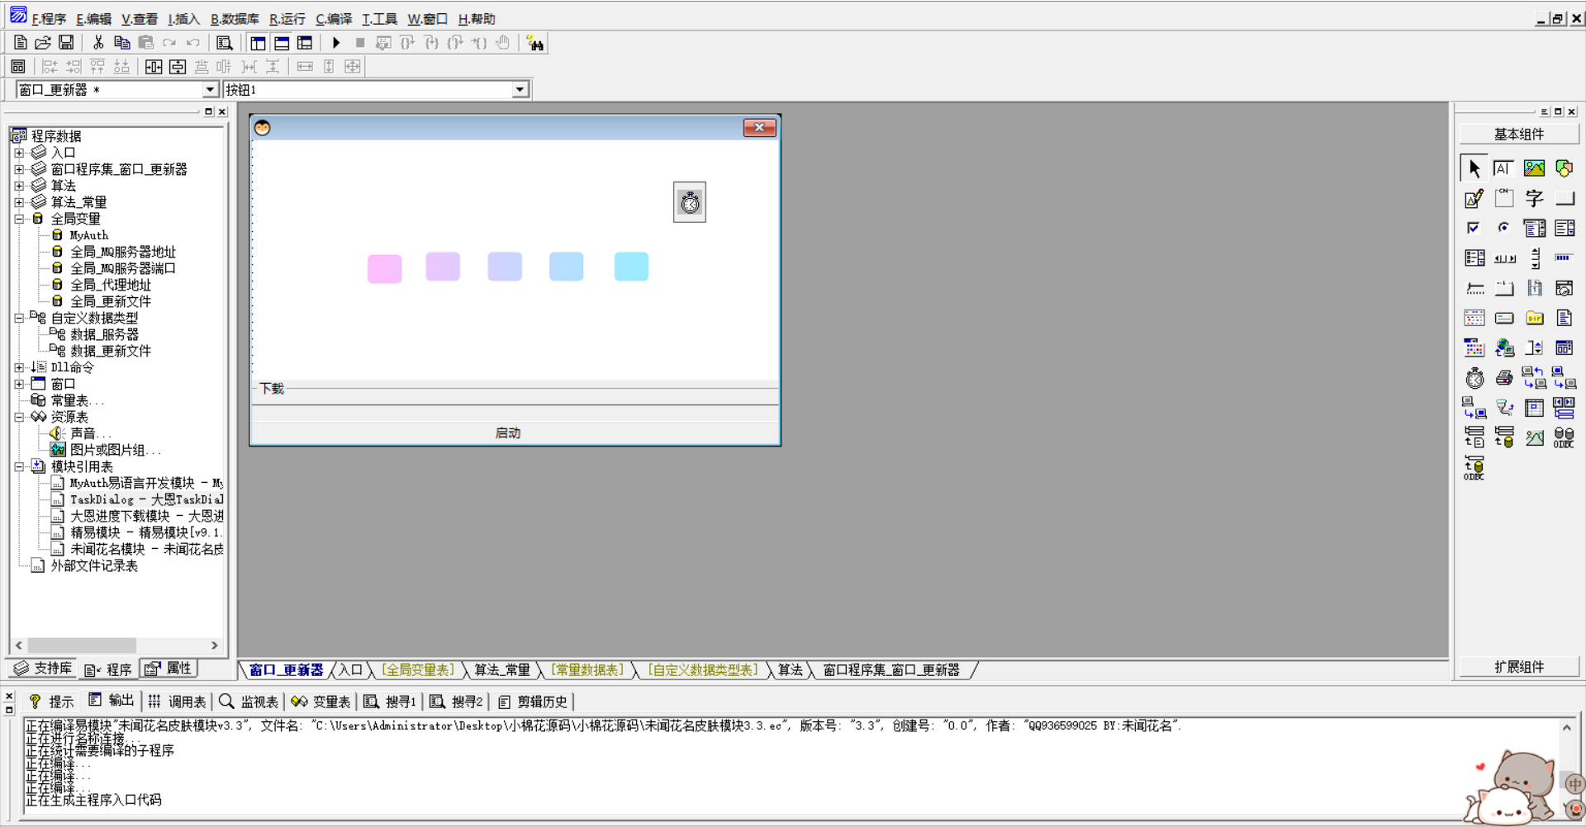Switch to the [全局变量表] tab

(x=417, y=670)
